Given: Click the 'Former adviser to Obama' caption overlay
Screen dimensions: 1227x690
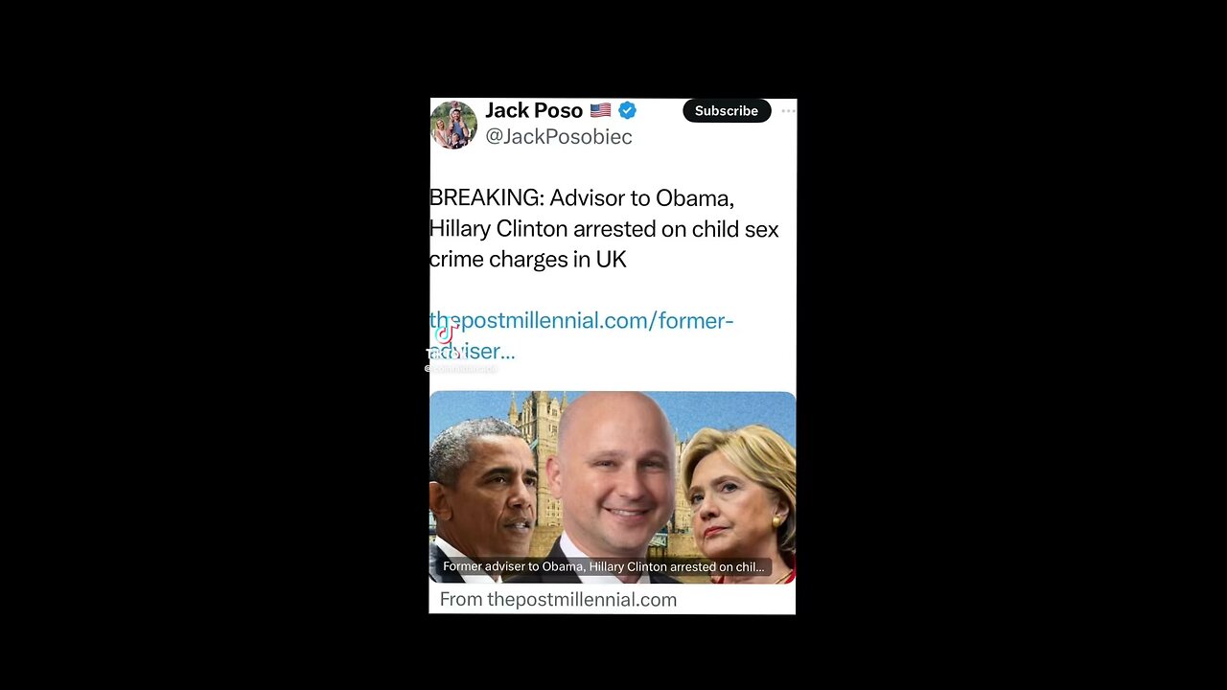Looking at the screenshot, I should point(604,566).
